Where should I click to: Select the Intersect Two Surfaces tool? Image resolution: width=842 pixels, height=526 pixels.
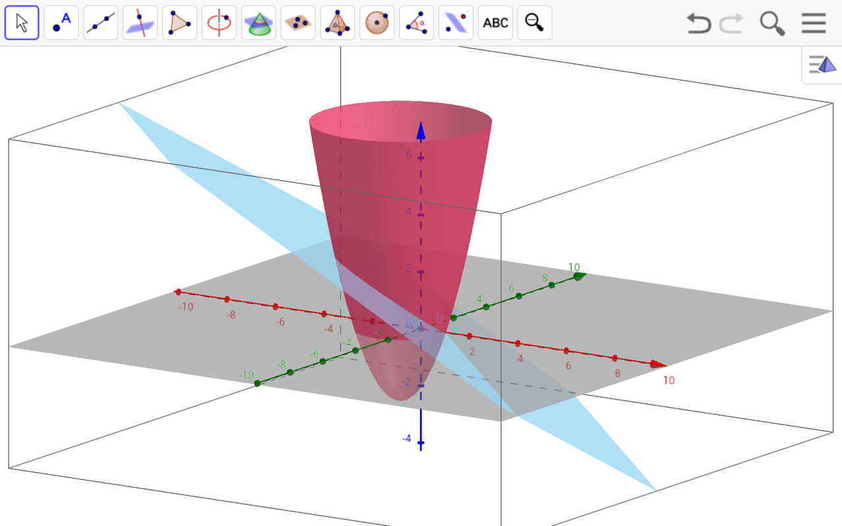tap(258, 22)
